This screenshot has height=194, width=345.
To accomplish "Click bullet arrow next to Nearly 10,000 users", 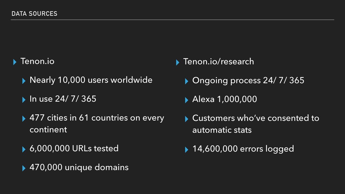I will (24, 81).
